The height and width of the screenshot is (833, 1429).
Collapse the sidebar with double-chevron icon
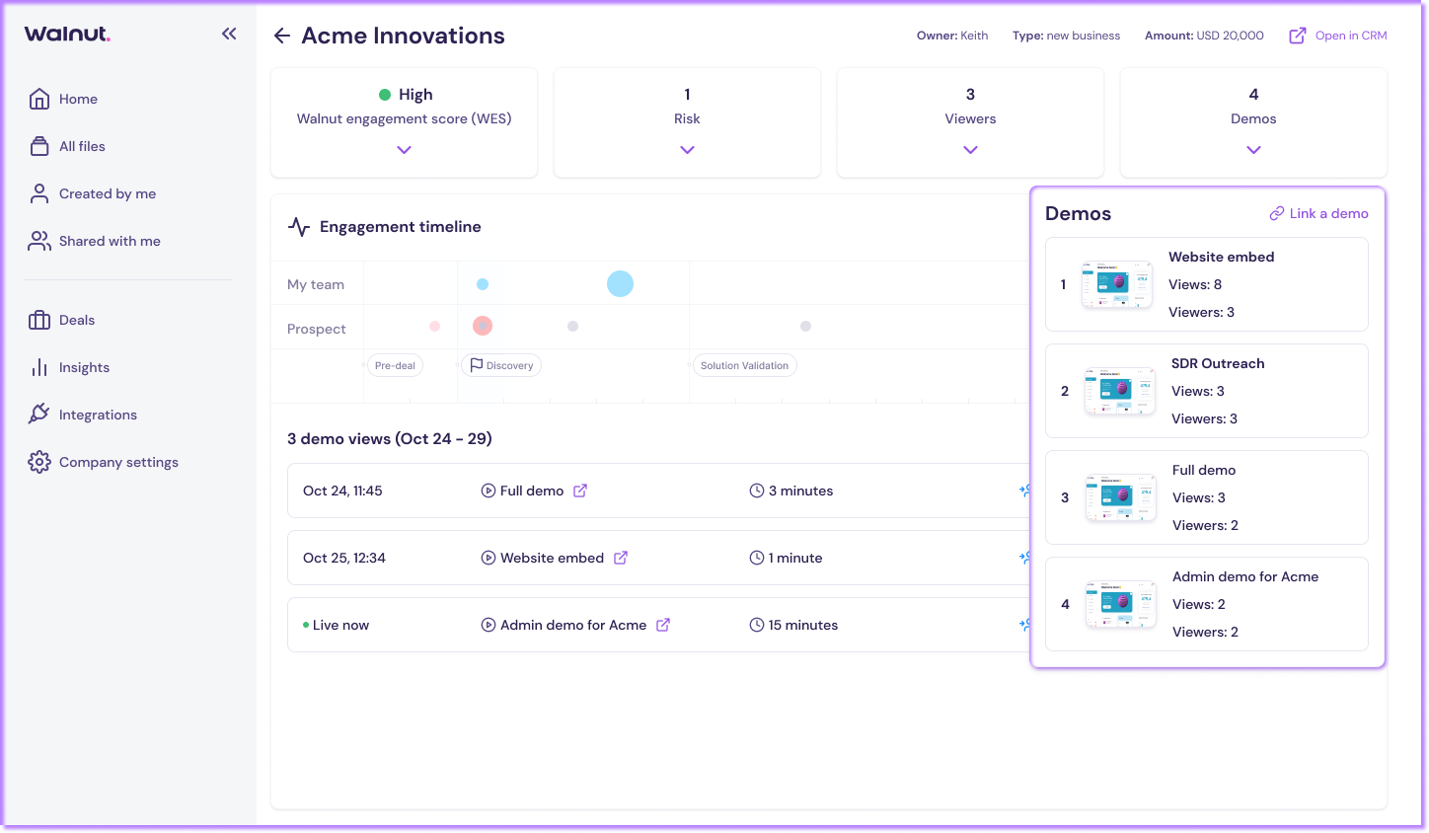[x=229, y=34]
